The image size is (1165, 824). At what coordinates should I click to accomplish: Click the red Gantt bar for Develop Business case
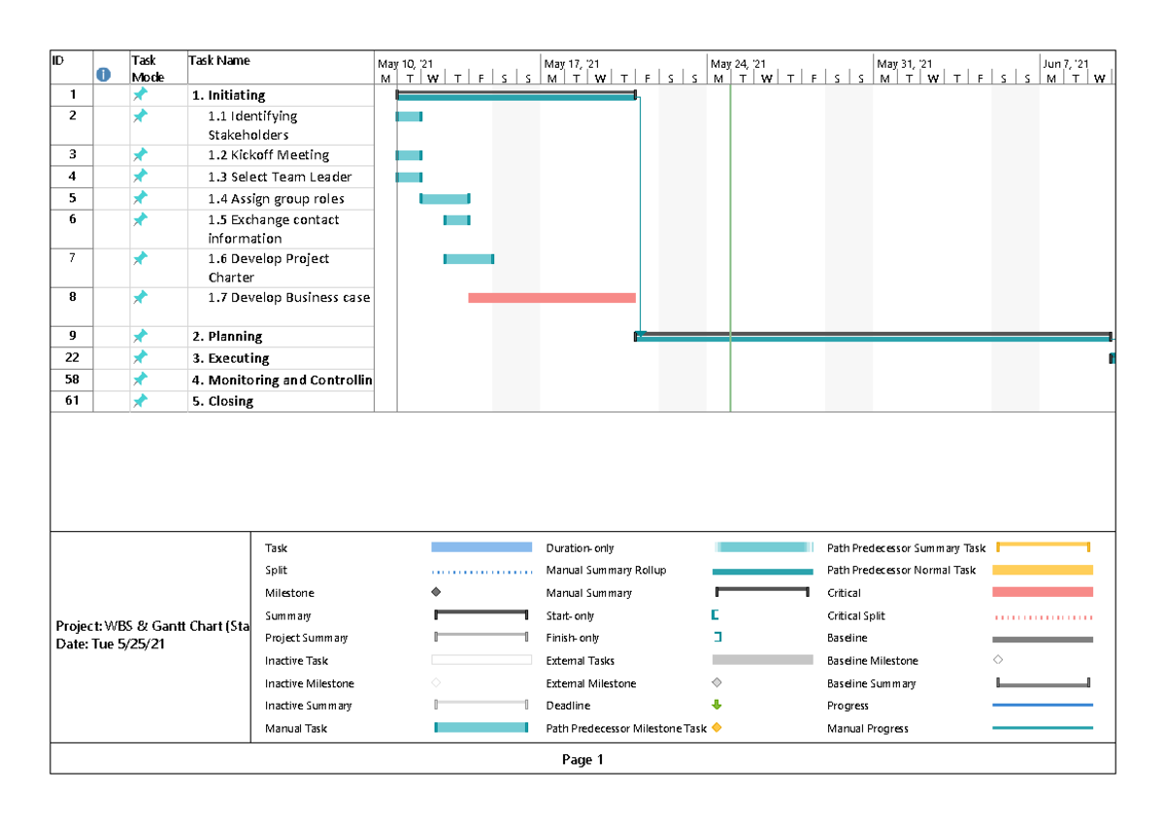click(x=553, y=297)
